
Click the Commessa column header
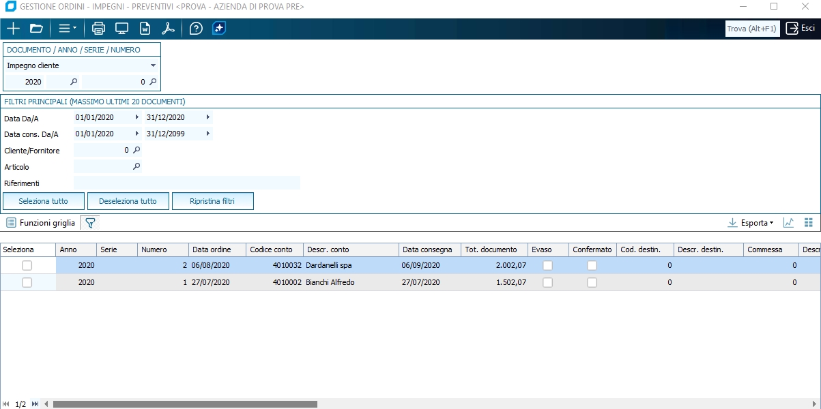click(770, 249)
